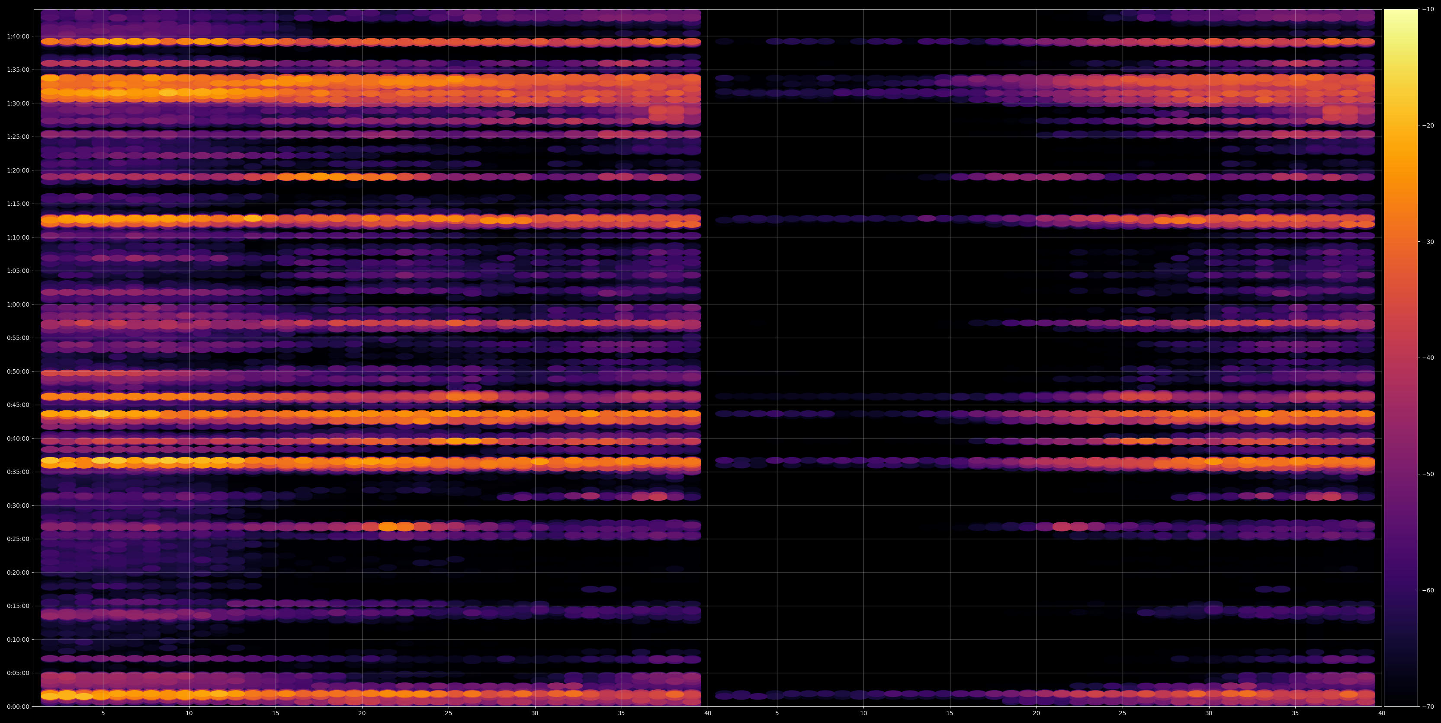The image size is (1441, 723).
Task: Click the 0:25:00 y-axis tick label
Action: coord(18,540)
